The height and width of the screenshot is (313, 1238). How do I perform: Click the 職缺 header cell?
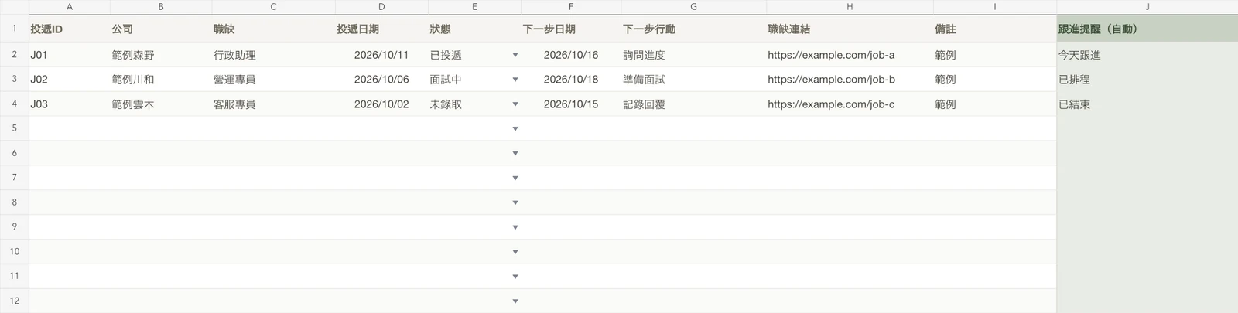click(x=273, y=29)
